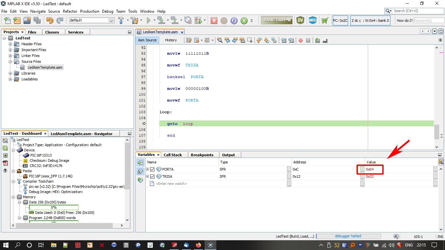Click Debug Main Project icon
The image size is (445, 250).
(199, 20)
